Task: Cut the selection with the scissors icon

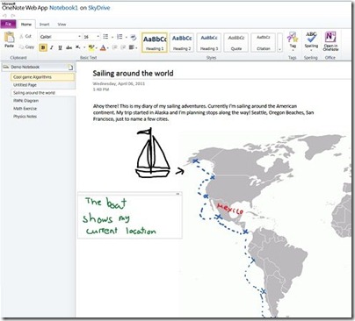Action: 25,37
